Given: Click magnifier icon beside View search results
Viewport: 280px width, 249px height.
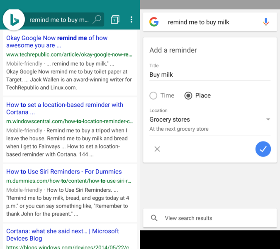Looking at the screenshot, I should tap(154, 218).
